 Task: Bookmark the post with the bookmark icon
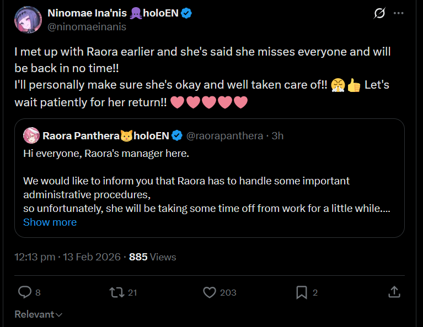tap(302, 292)
